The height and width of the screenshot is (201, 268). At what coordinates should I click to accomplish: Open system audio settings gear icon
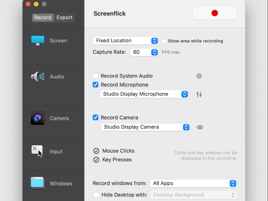(199, 76)
